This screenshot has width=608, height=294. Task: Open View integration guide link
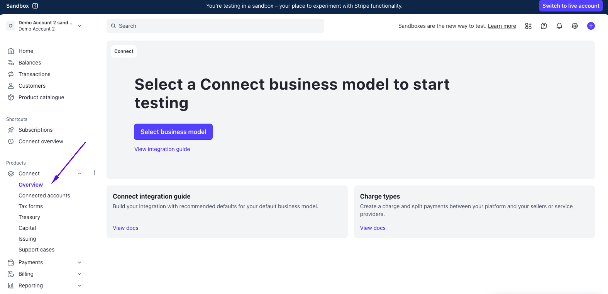tap(162, 149)
